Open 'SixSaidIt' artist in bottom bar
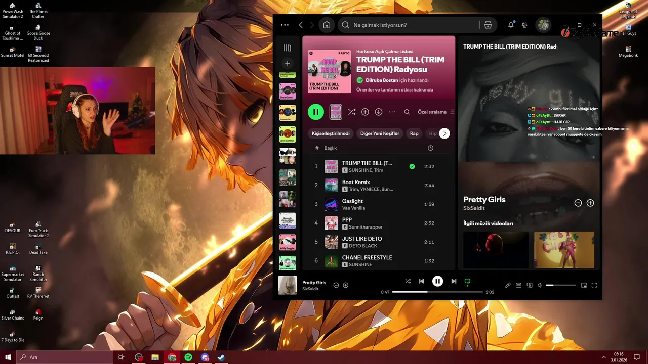Image resolution: width=648 pixels, height=364 pixels. click(310, 289)
